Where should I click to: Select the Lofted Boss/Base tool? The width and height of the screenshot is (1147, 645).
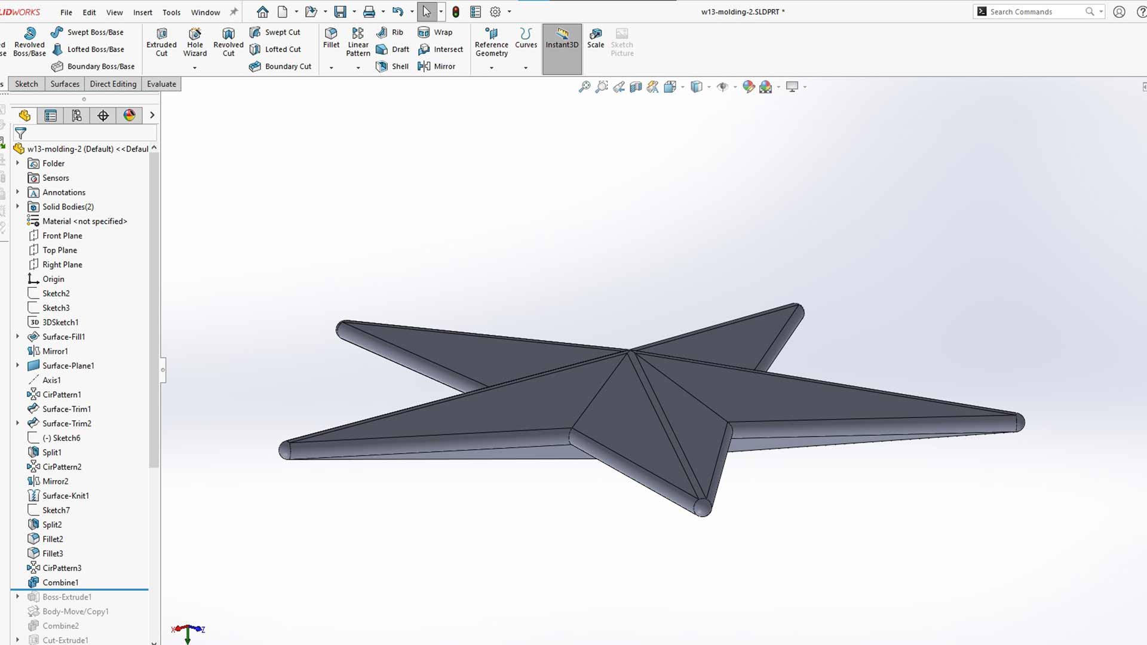tap(87, 50)
